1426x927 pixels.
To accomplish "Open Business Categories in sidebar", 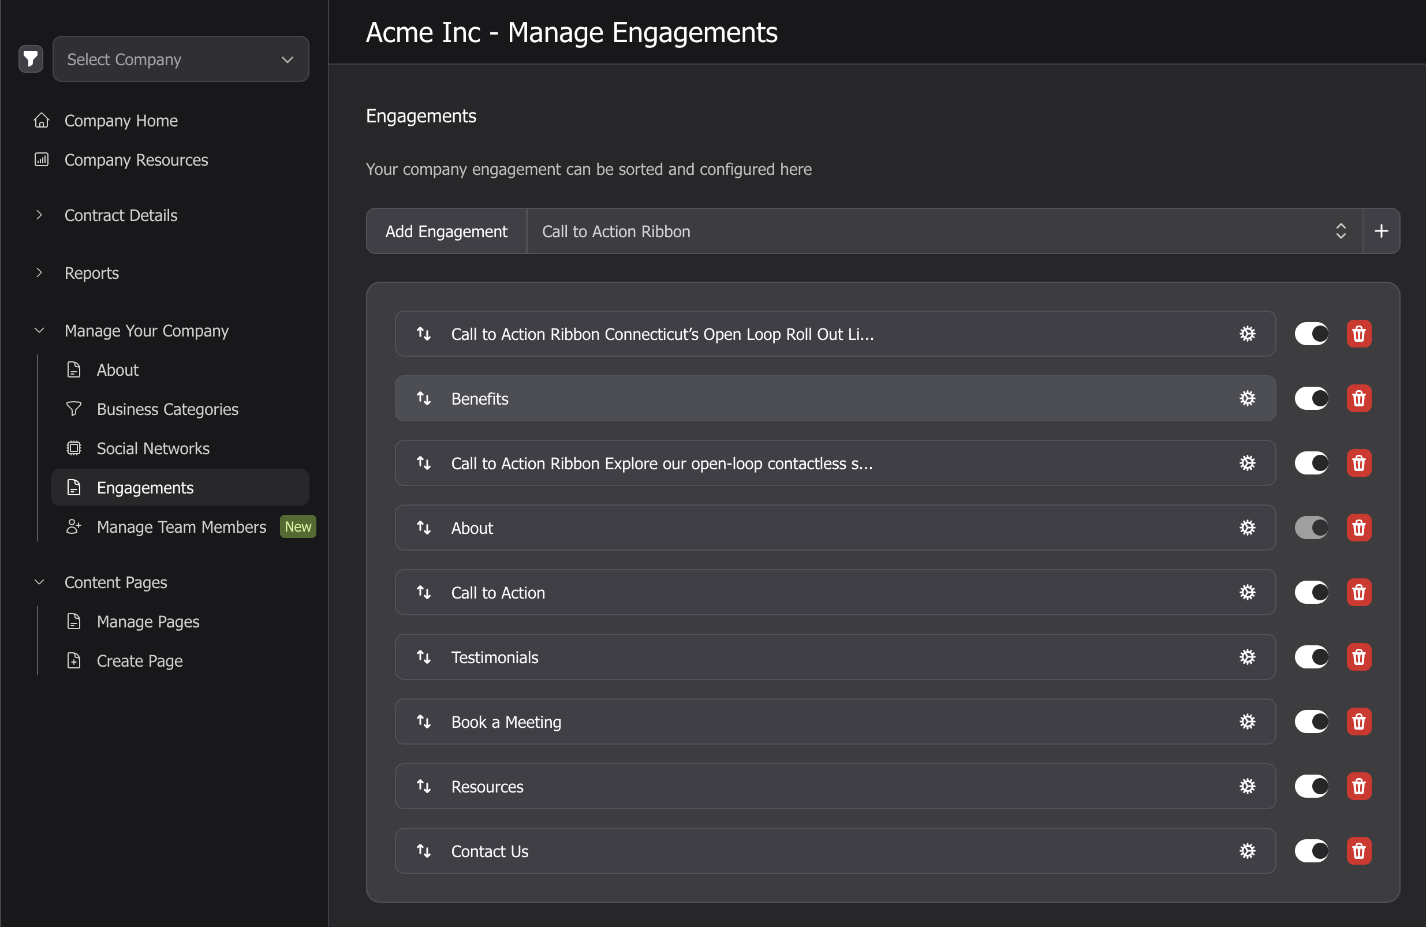I will [167, 409].
